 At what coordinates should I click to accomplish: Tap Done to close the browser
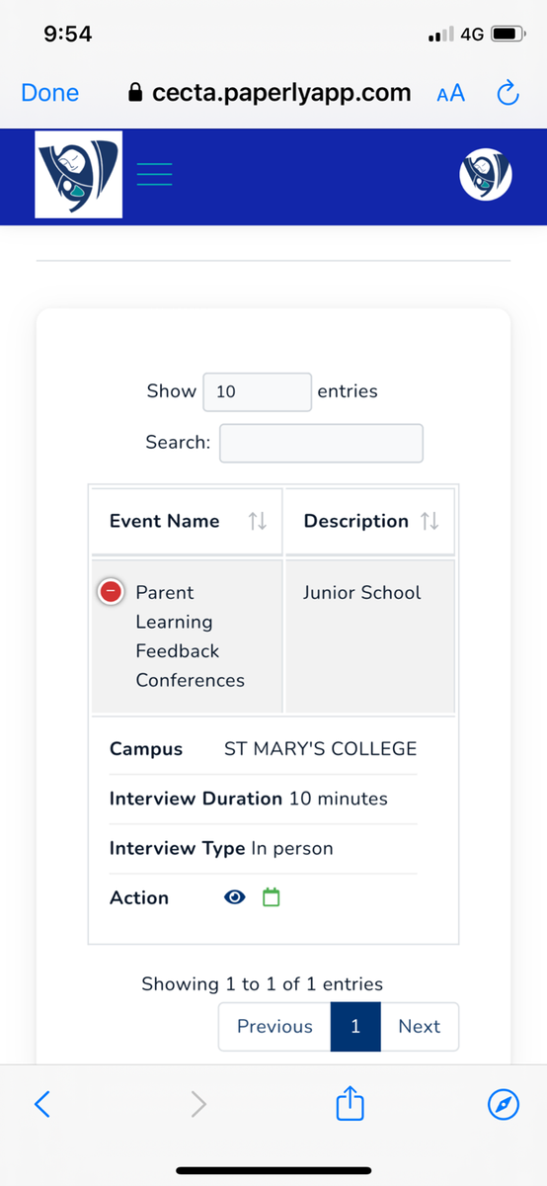[50, 93]
